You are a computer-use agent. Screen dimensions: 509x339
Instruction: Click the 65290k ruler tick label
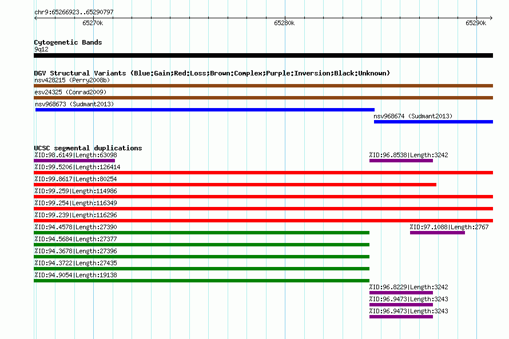[x=476, y=23]
